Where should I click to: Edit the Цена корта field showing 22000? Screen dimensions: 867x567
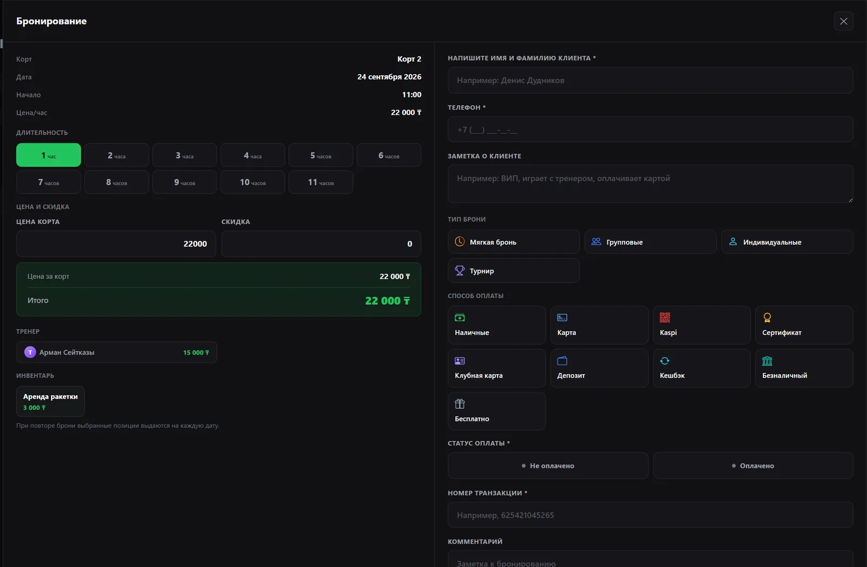(116, 244)
